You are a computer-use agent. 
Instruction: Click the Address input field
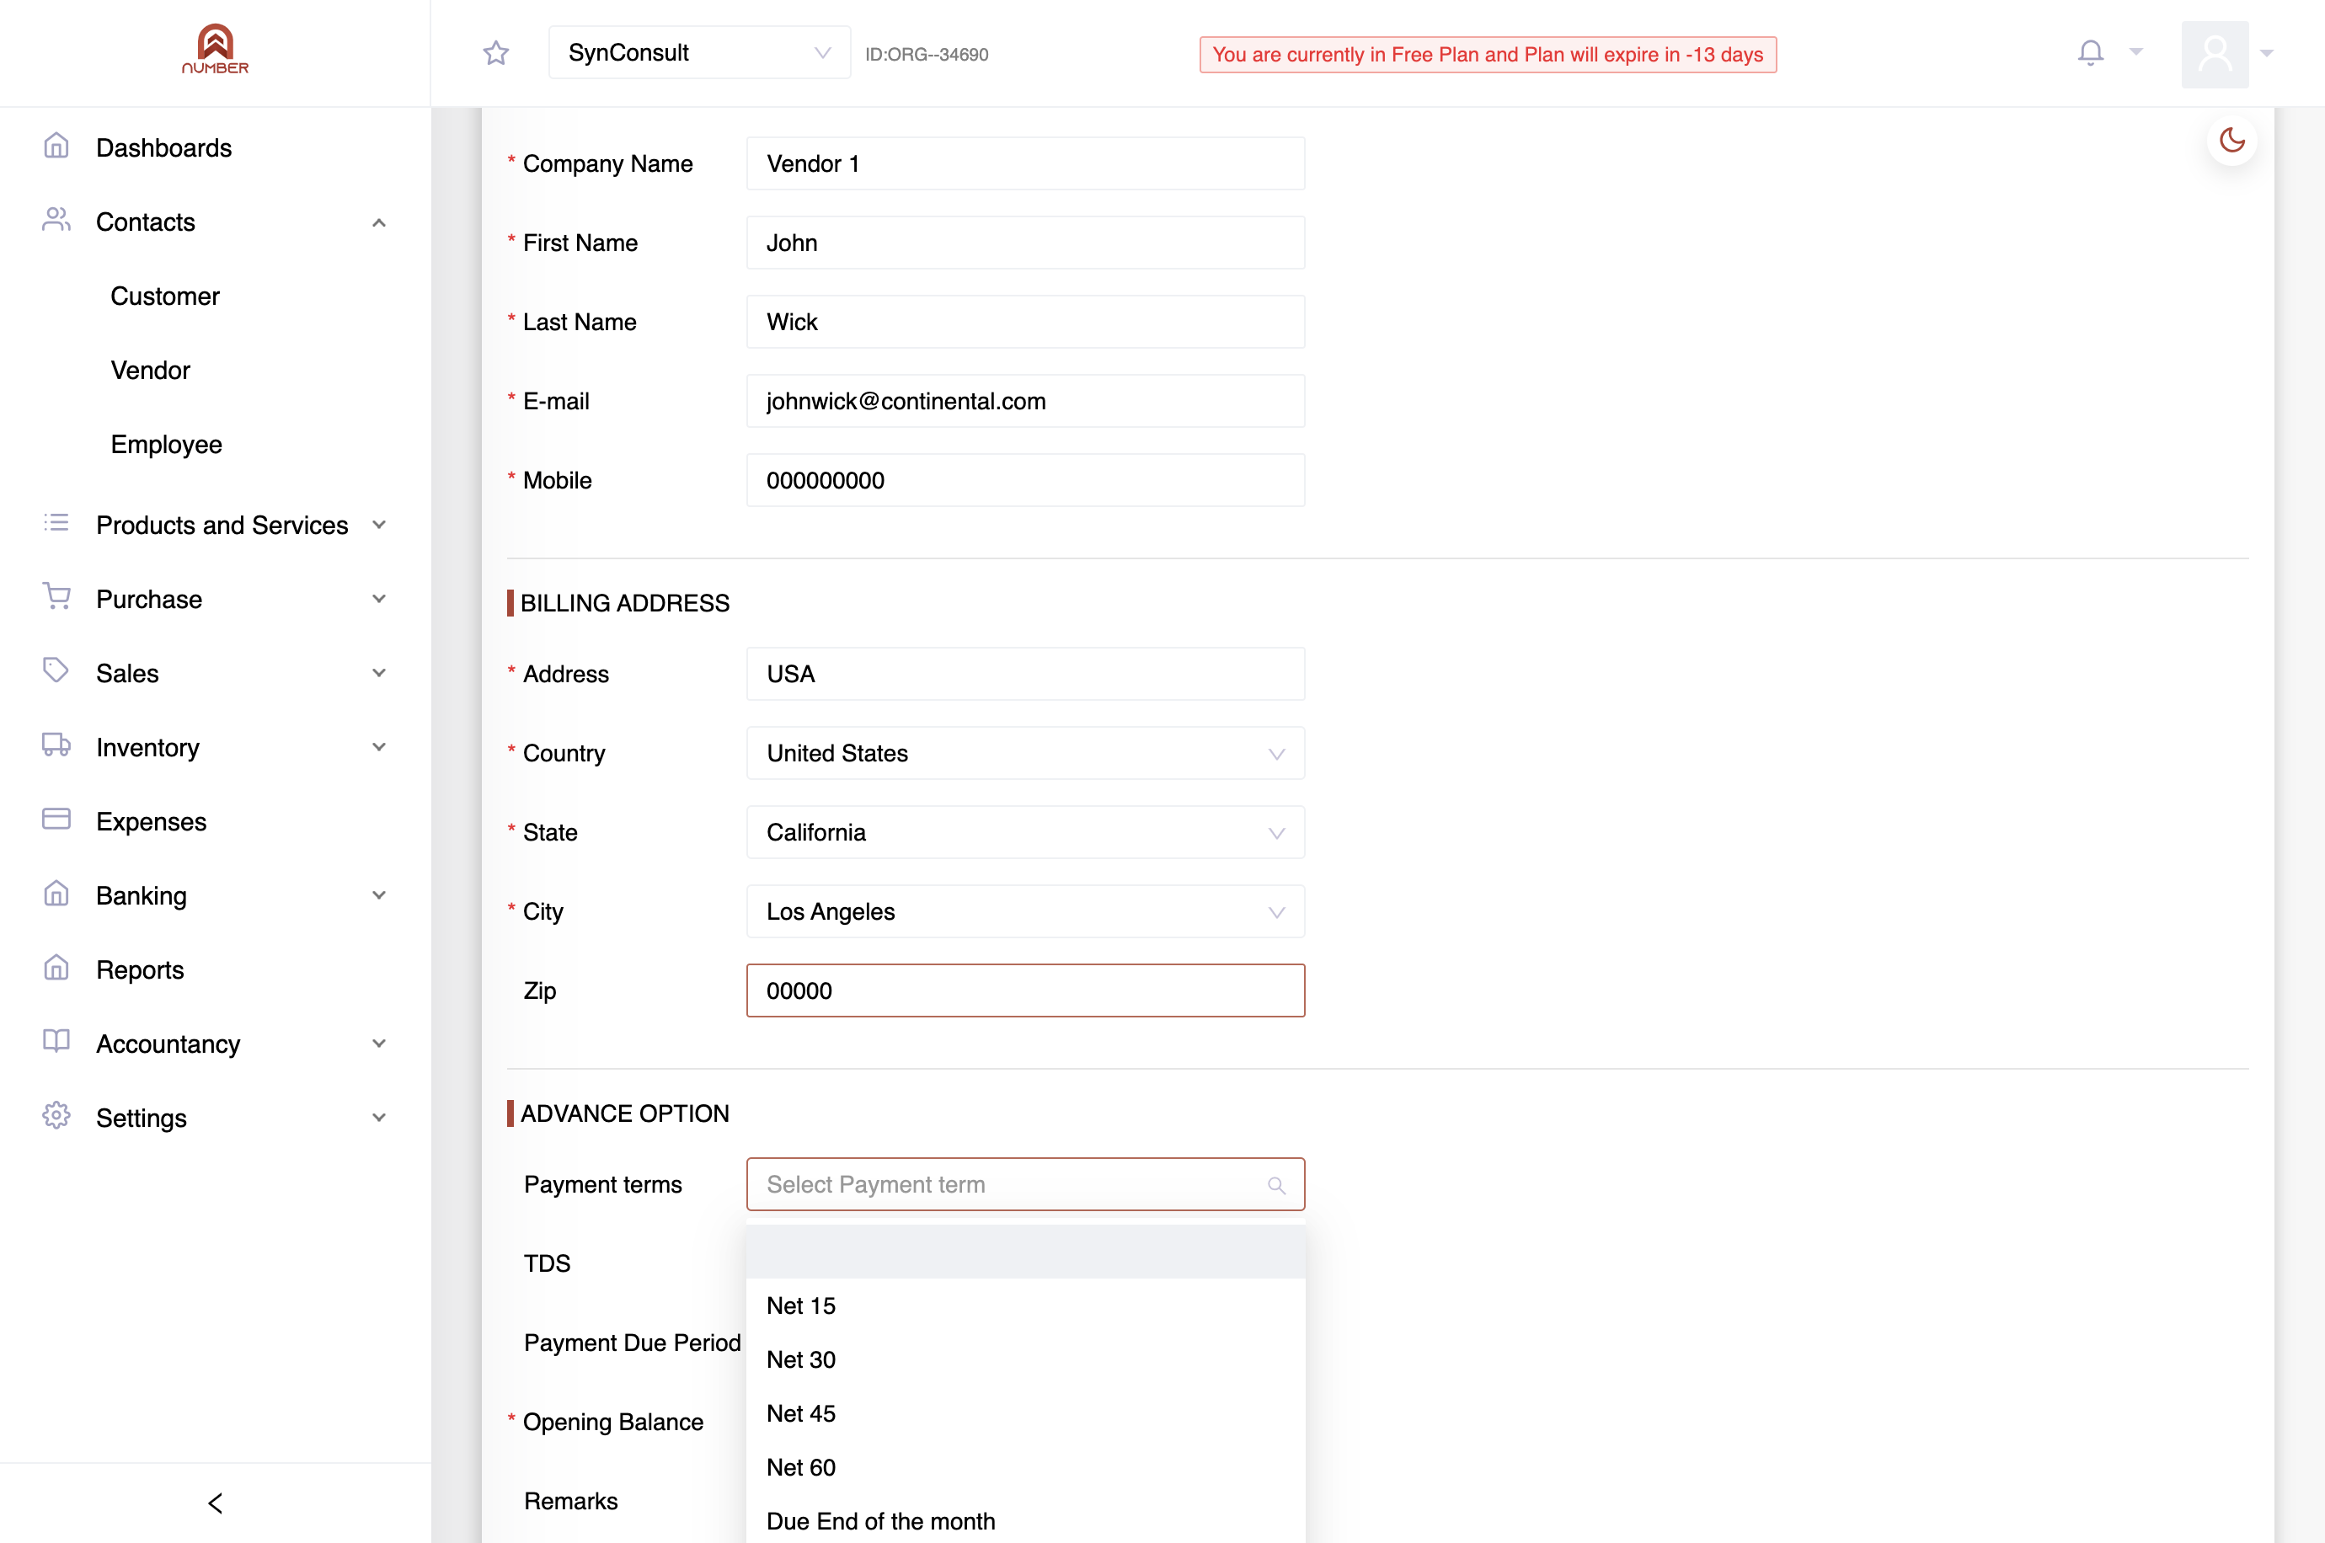[1025, 674]
